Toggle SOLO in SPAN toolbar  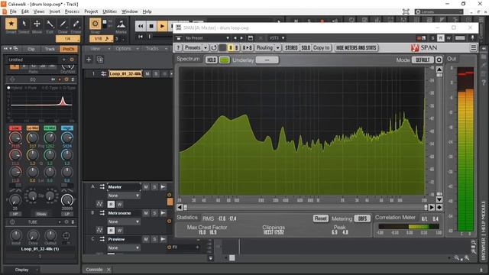[306, 47]
